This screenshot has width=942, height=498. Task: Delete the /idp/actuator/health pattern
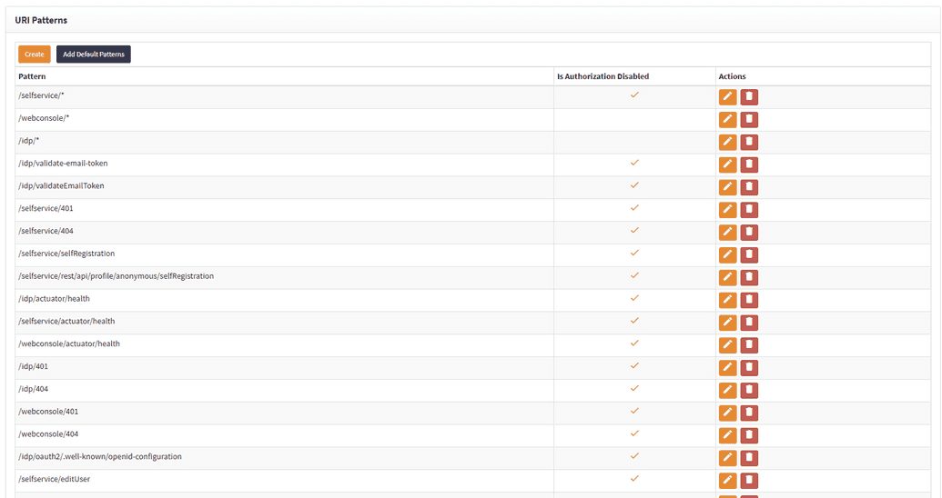click(x=749, y=300)
